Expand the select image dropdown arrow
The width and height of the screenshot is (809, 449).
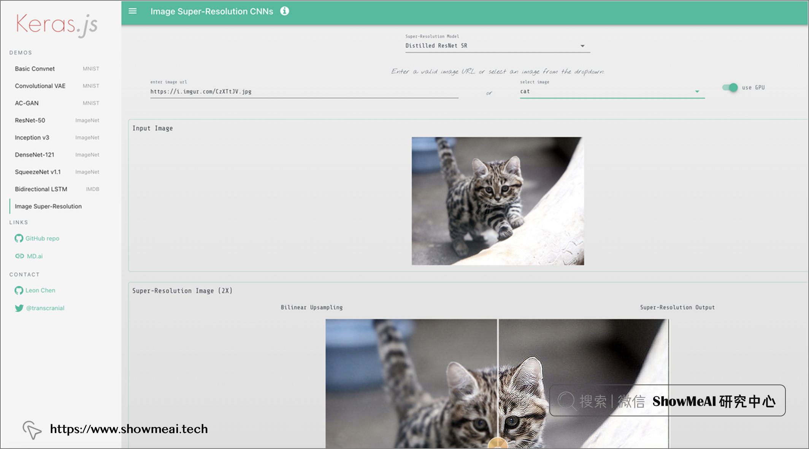click(x=697, y=91)
